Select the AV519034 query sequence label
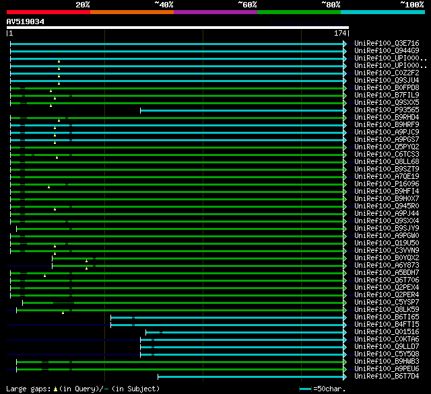 coord(26,22)
